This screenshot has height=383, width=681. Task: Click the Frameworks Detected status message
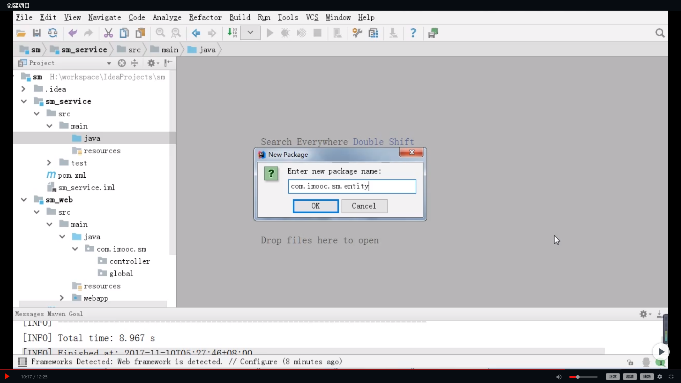coord(187,362)
